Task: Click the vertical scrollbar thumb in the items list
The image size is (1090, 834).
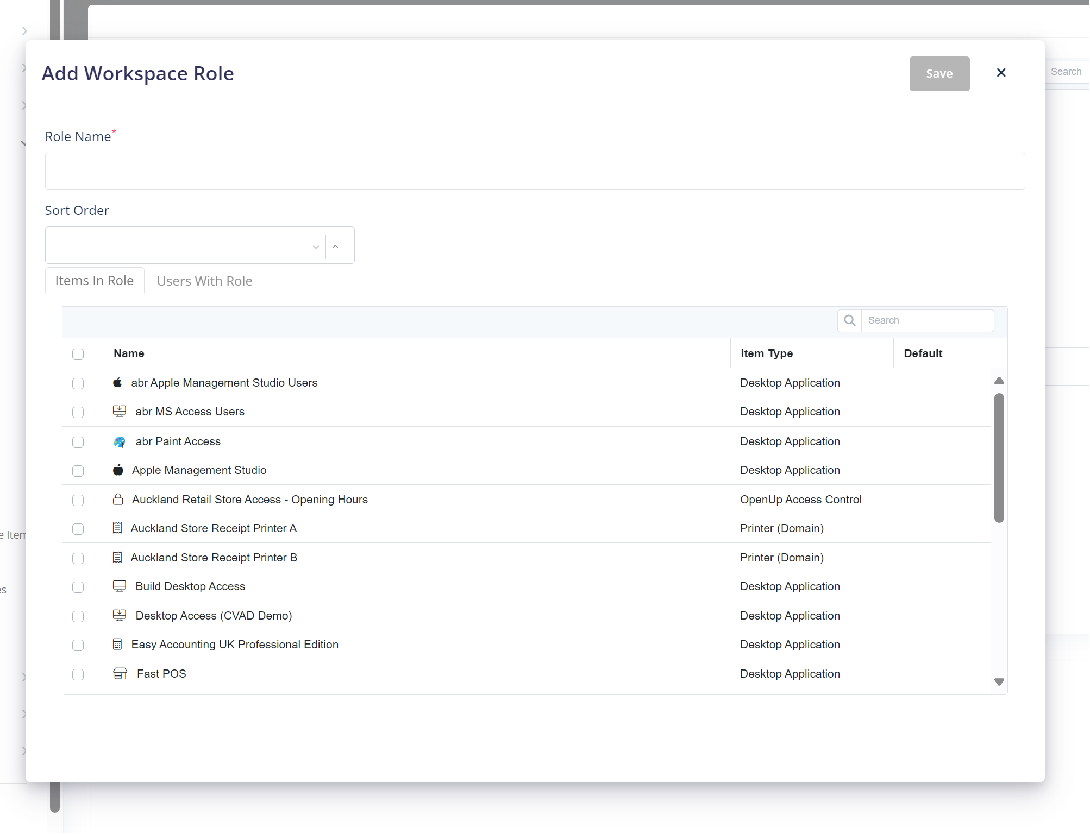Action: pyautogui.click(x=999, y=457)
